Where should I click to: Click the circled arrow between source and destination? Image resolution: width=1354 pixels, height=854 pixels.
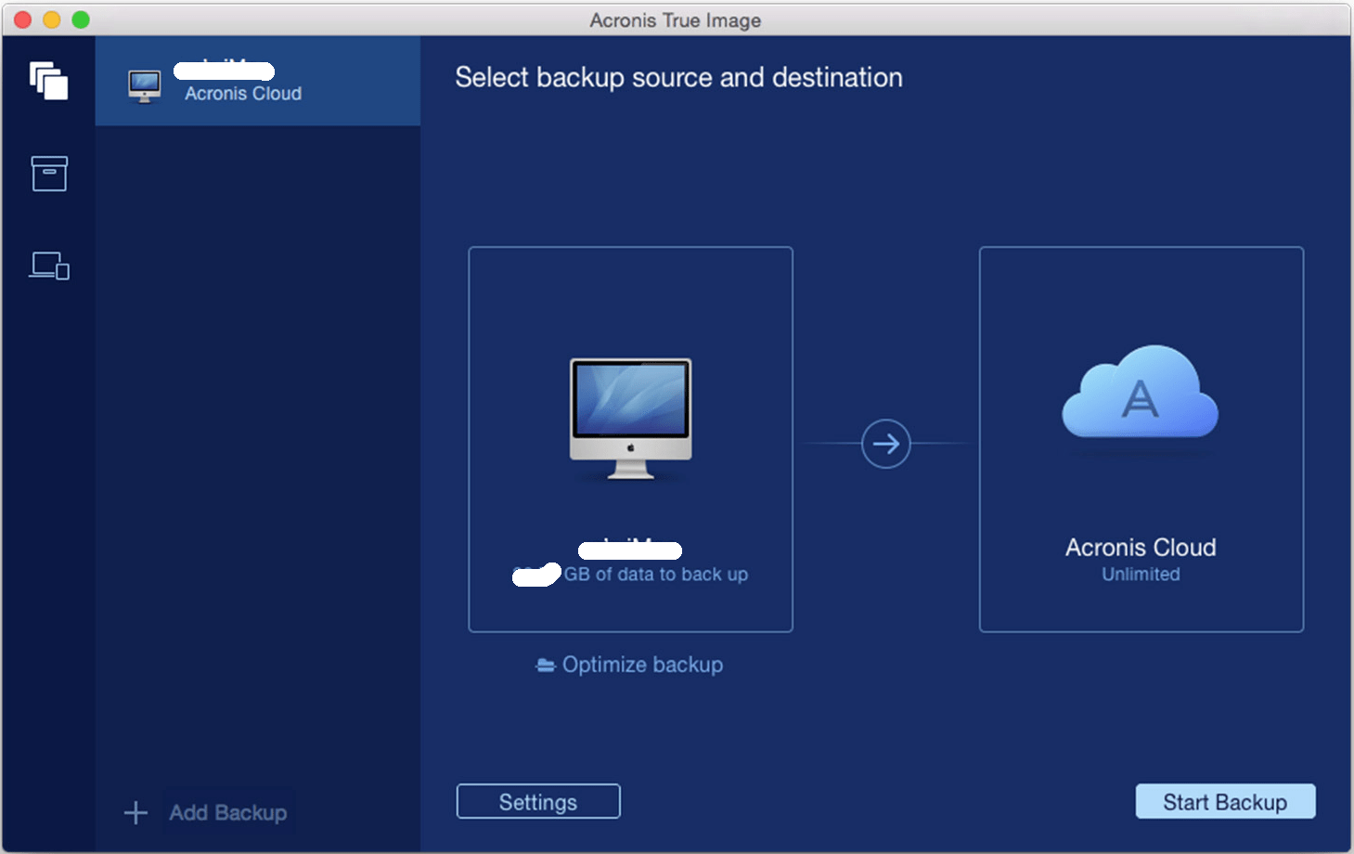pos(885,444)
